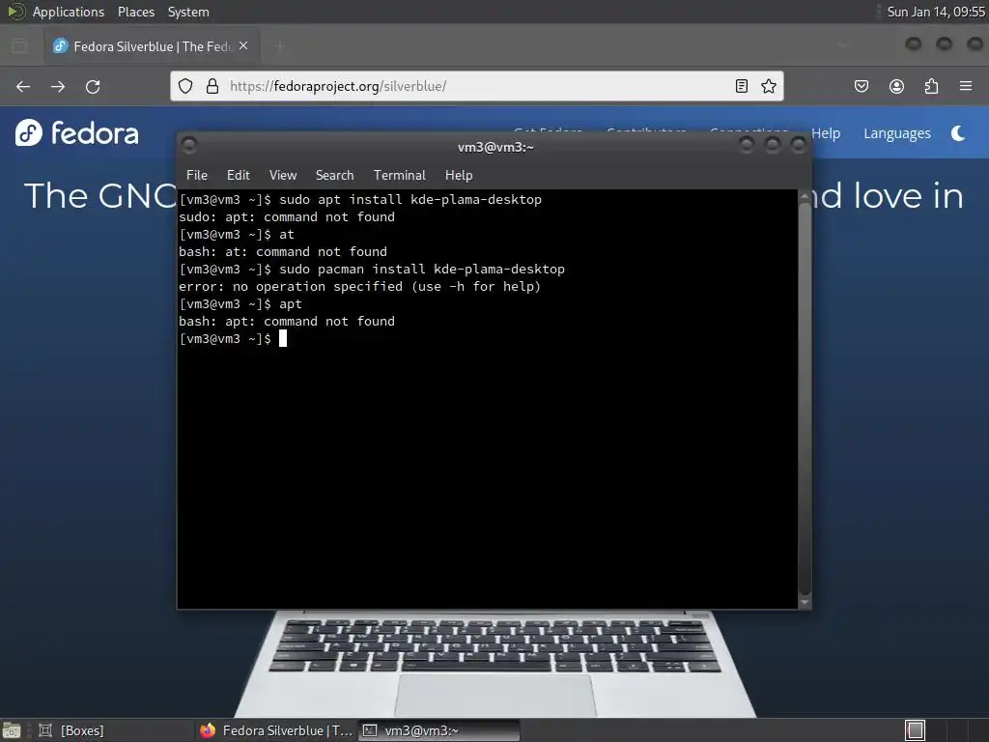Viewport: 989px width, 742px height.
Task: Toggle reader view in address bar
Action: pyautogui.click(x=742, y=86)
